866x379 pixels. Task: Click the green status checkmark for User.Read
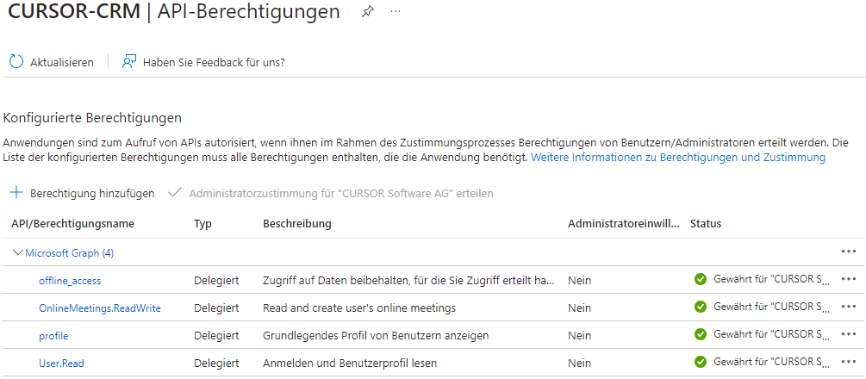[x=701, y=362]
